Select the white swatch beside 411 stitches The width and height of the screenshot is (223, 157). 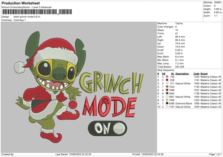click(x=167, y=83)
